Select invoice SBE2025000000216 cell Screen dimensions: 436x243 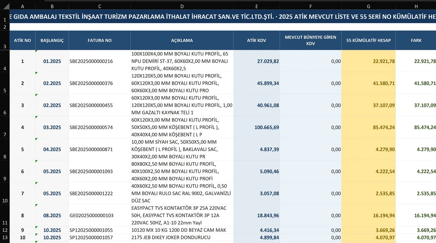point(99,61)
